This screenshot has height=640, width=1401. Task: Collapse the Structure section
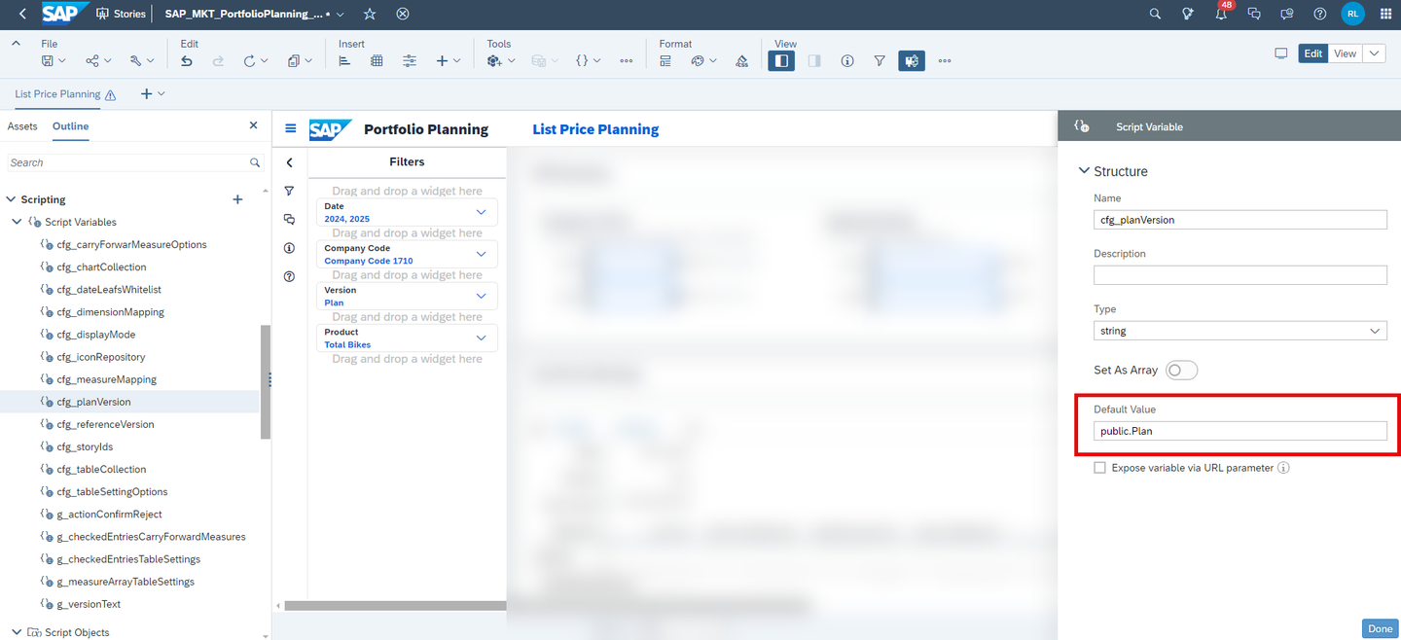(x=1084, y=171)
